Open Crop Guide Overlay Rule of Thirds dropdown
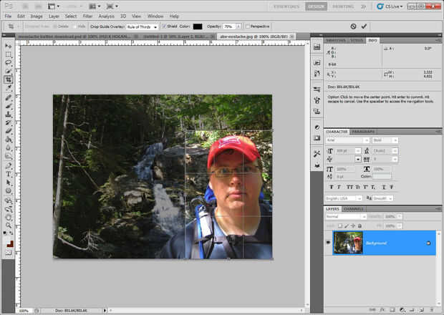444x315 pixels. click(142, 26)
